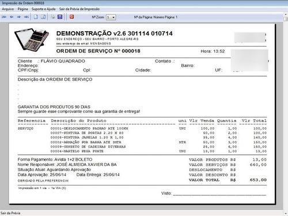Go to the next page arrow
Screen dimensions: 288x216
click(x=19, y=17)
